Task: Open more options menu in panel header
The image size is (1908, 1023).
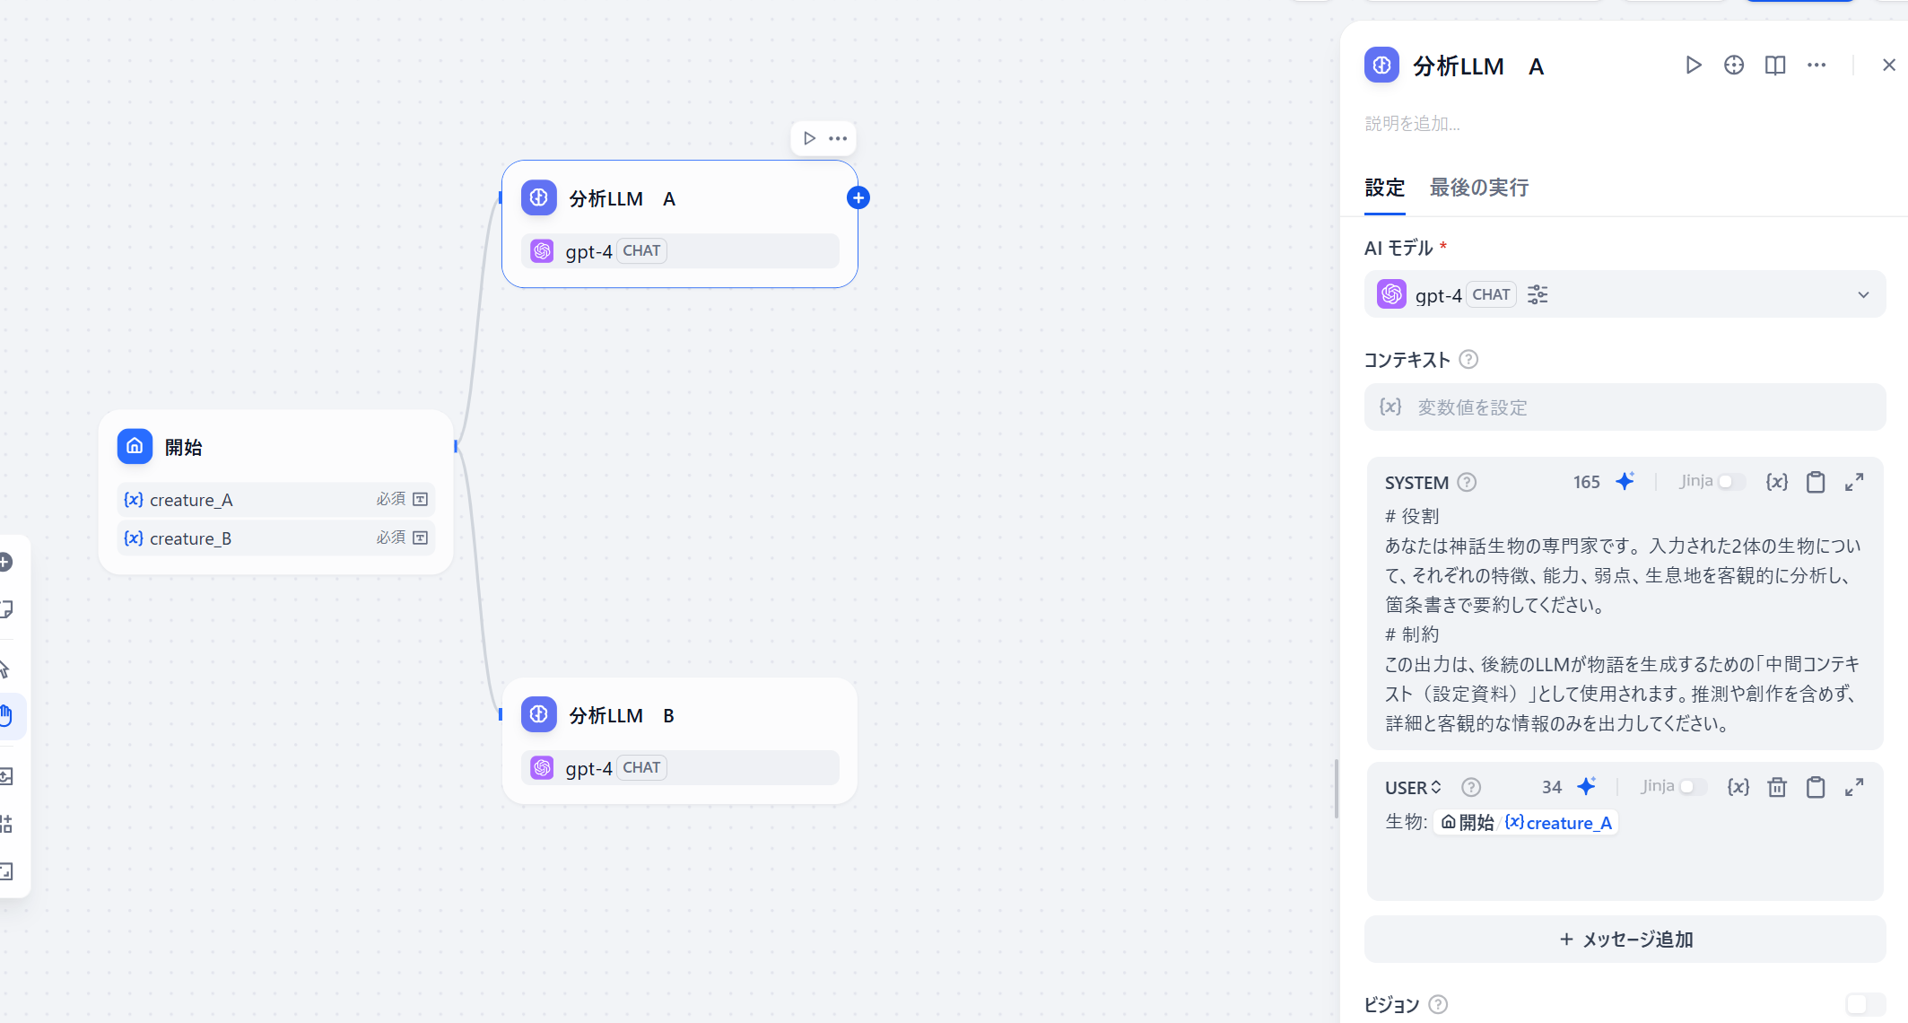Action: click(1817, 65)
